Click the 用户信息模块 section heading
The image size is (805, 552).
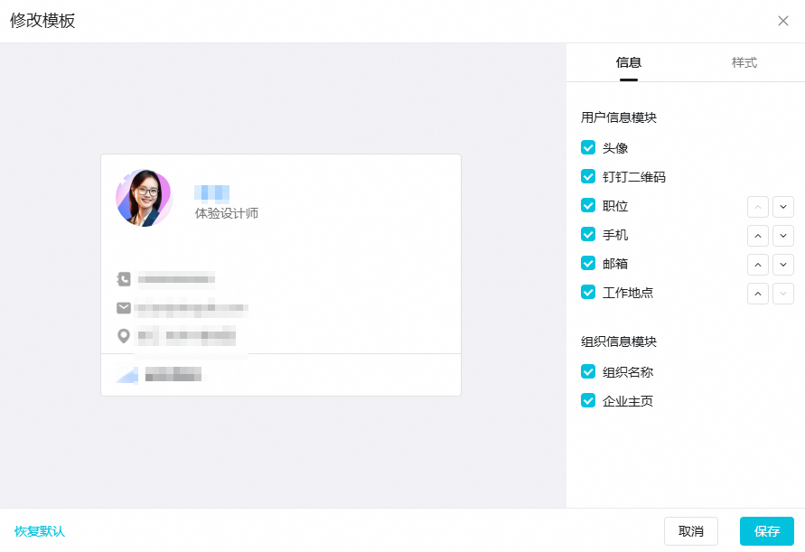[x=619, y=117]
